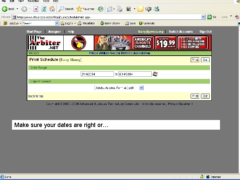The height and width of the screenshot is (180, 240).
Task: Open the Logins toolbar item
Action: pos(67,23)
